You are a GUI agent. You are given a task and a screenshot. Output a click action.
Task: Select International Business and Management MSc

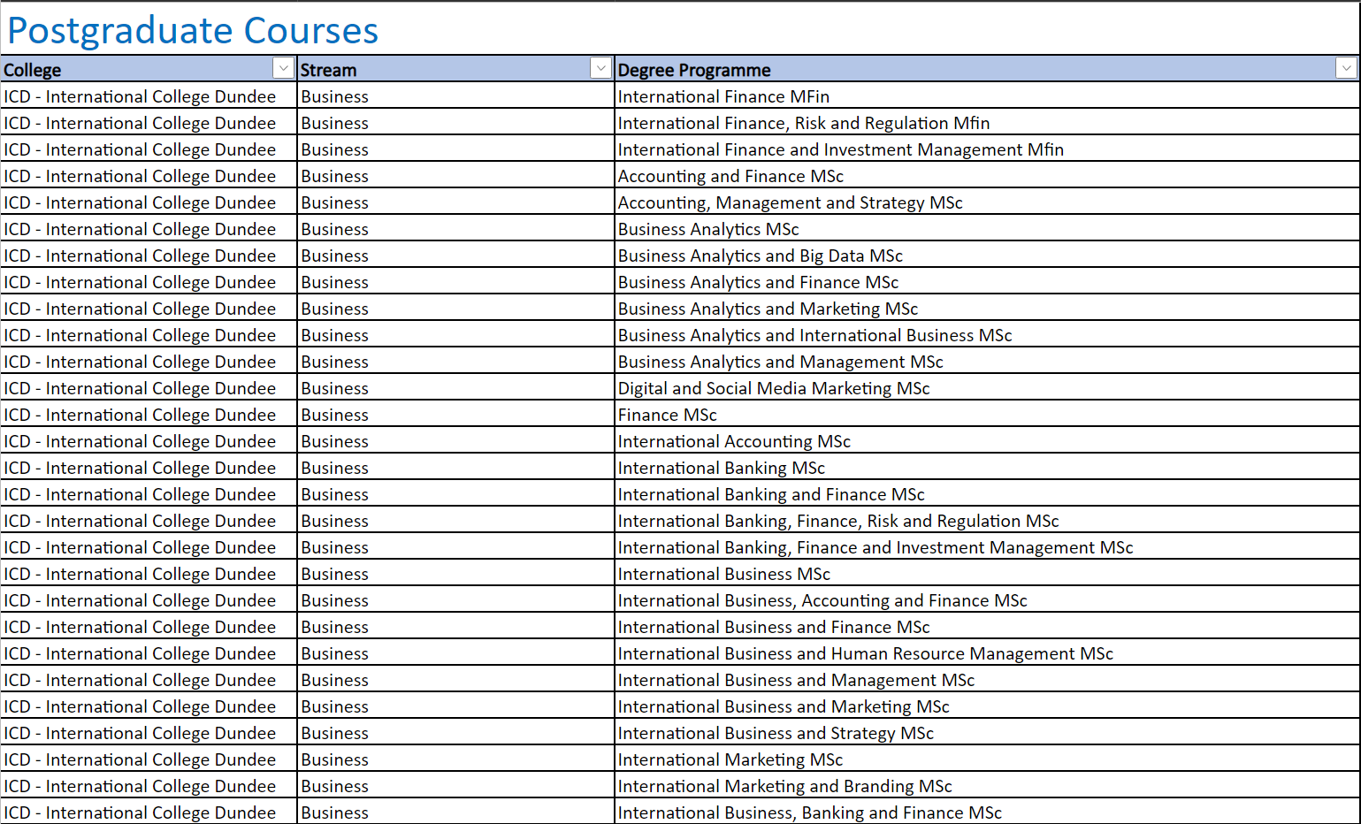[x=987, y=680]
